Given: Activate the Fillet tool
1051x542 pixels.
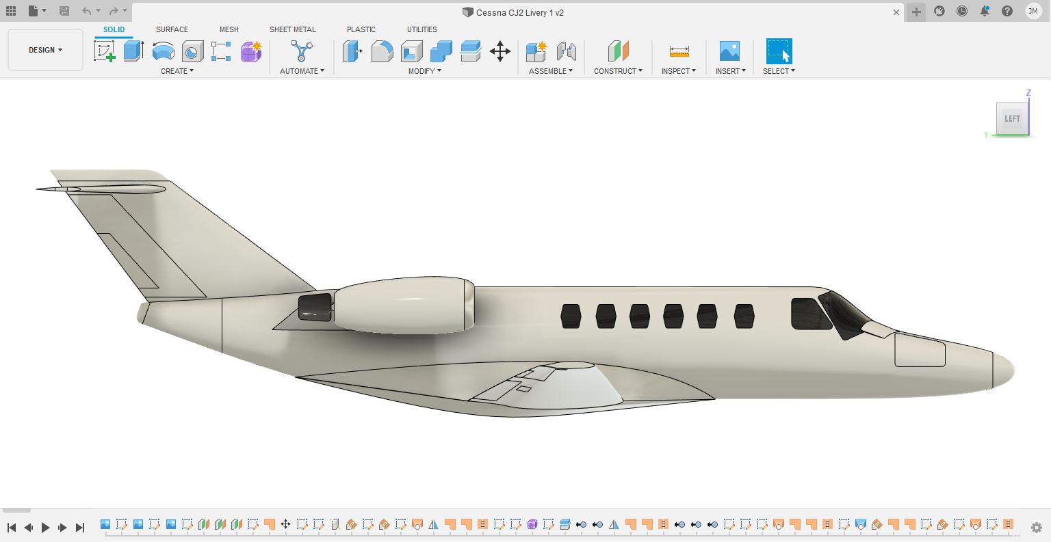Looking at the screenshot, I should click(382, 51).
